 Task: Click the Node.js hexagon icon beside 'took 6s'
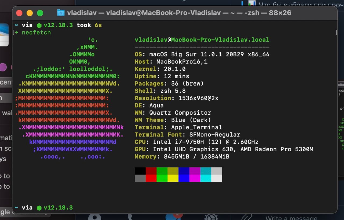coord(39,25)
